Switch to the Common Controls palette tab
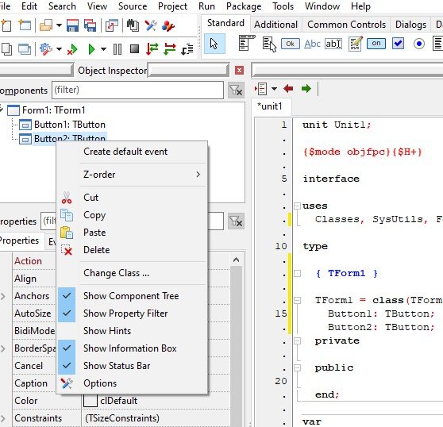Image resolution: width=443 pixels, height=427 pixels. click(x=346, y=25)
